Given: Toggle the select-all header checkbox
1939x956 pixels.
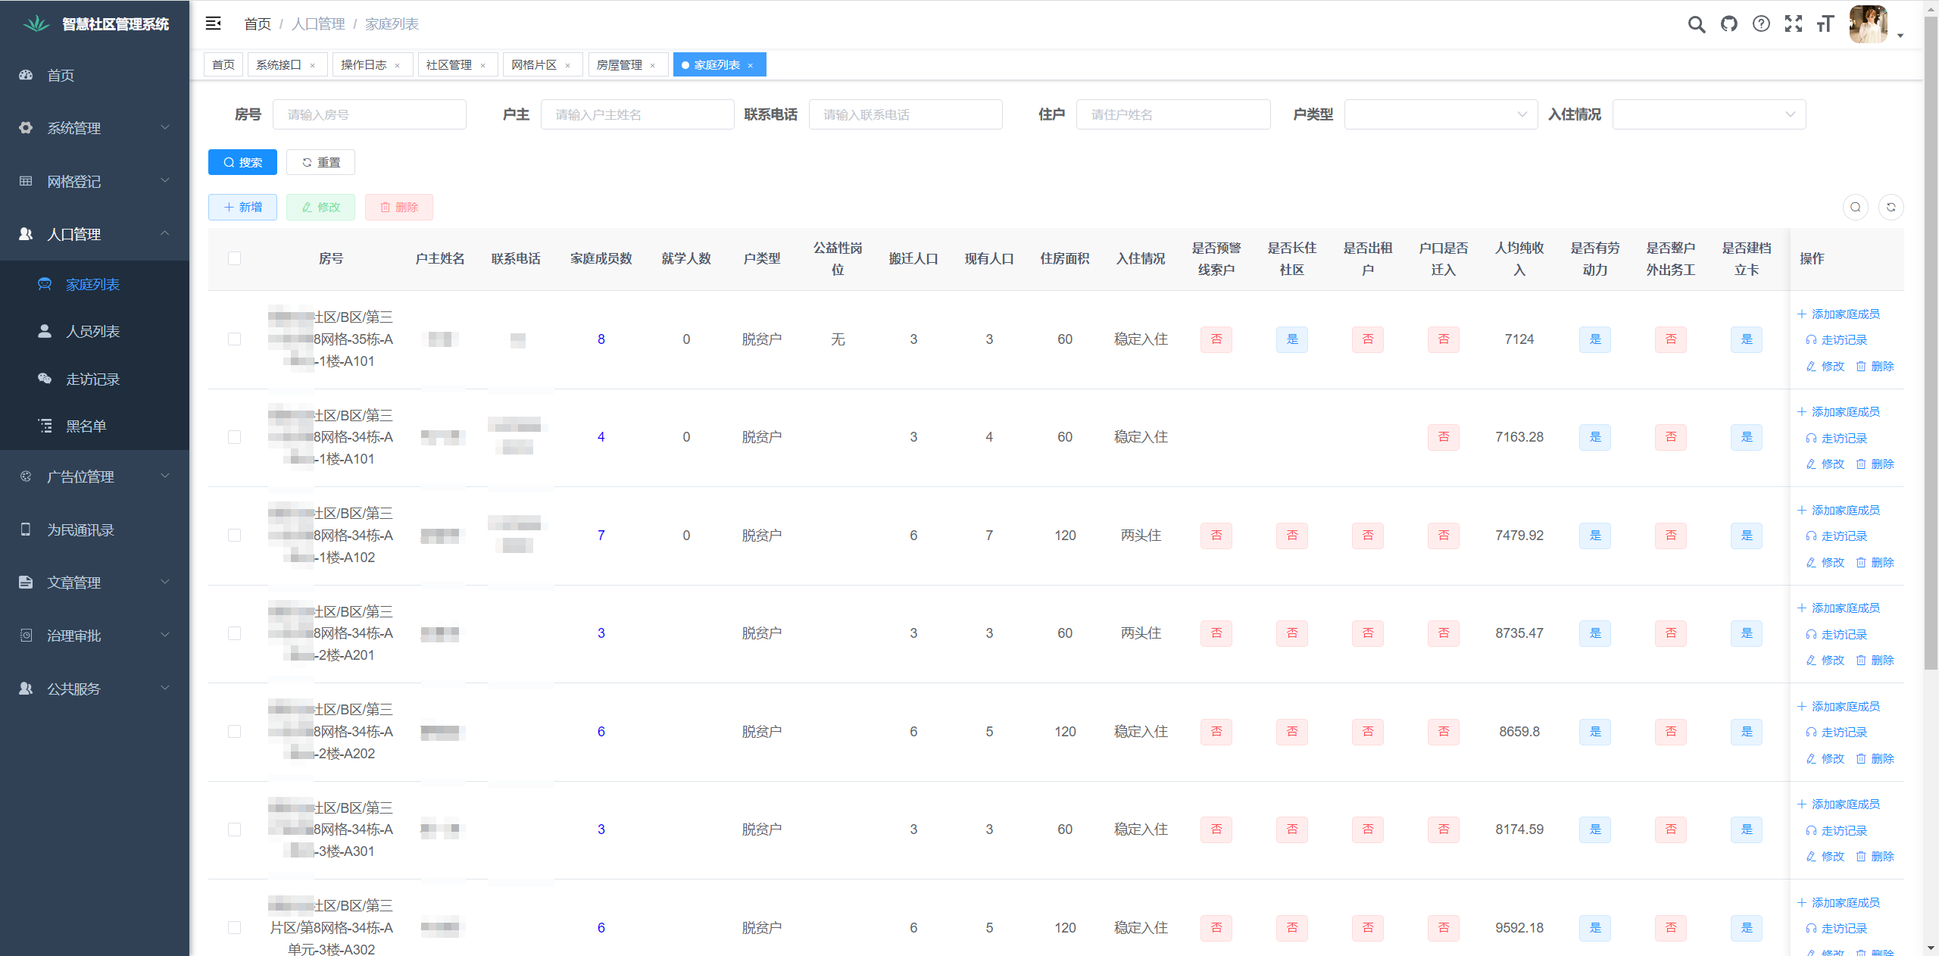Looking at the screenshot, I should (235, 258).
